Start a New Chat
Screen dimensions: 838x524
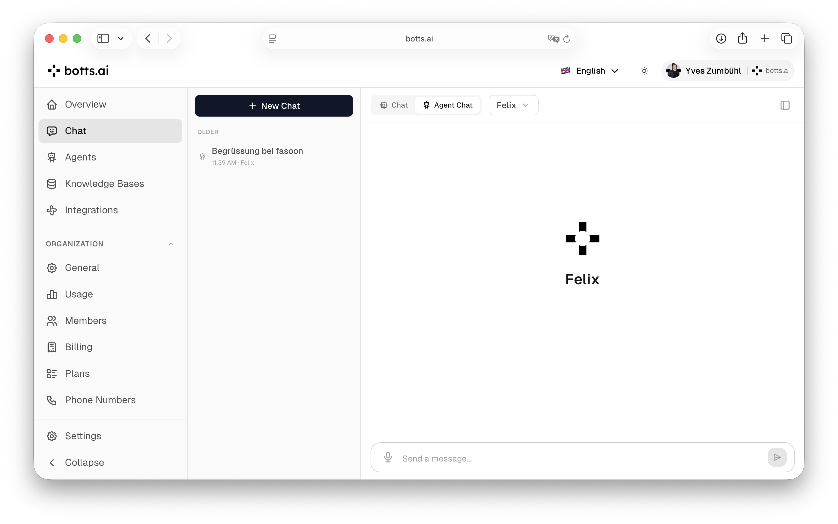click(x=274, y=106)
